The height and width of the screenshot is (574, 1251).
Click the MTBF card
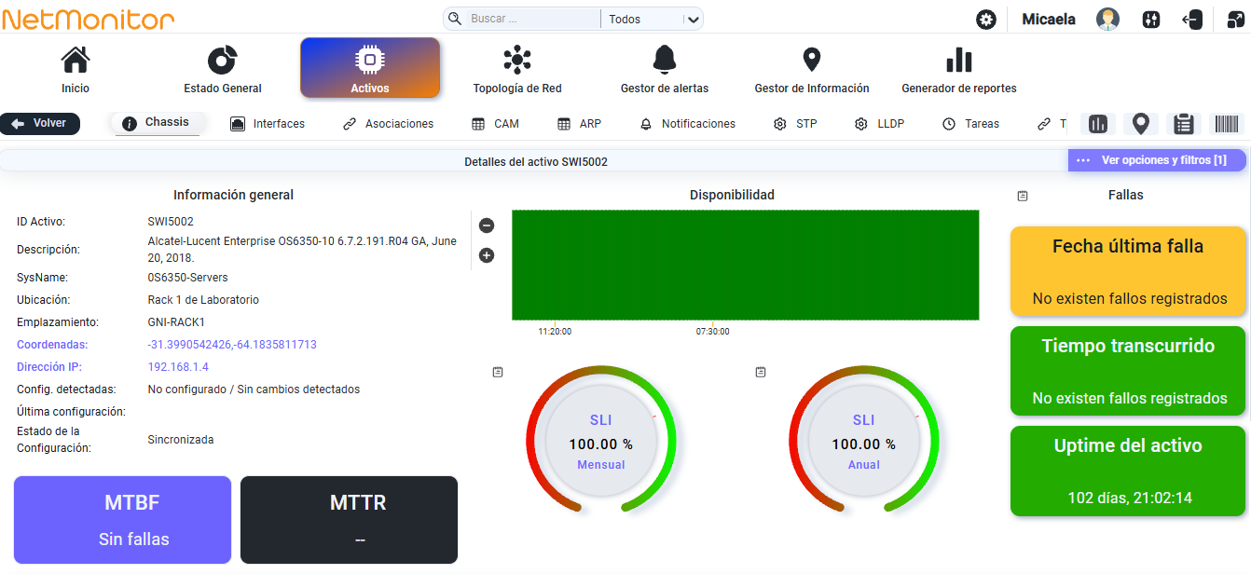point(122,520)
